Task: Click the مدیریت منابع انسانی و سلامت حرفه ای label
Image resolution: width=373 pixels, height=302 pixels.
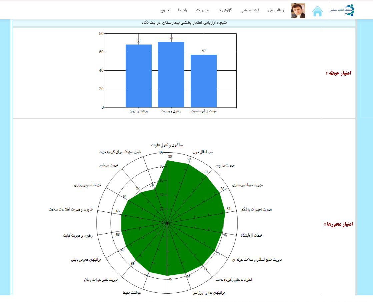Action: coord(257,260)
